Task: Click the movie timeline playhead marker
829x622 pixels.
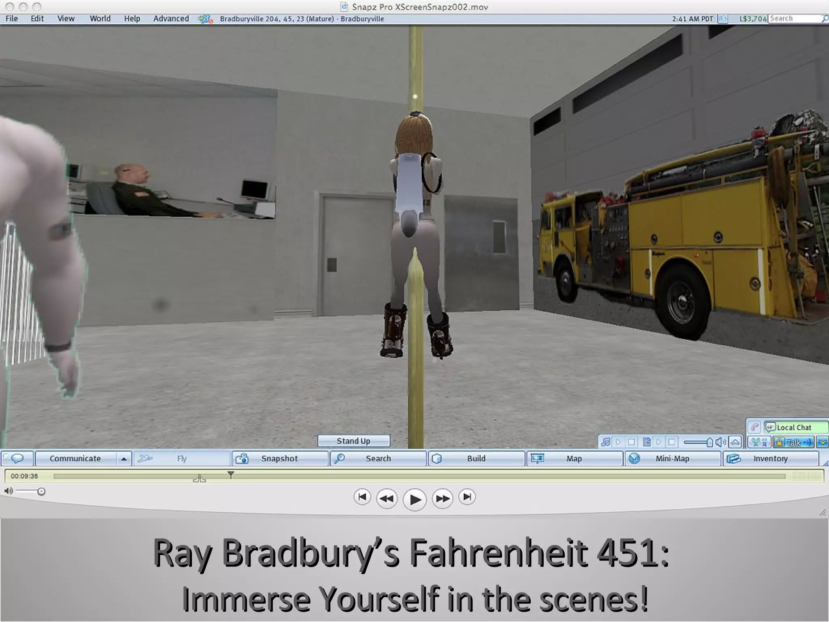Action: click(231, 474)
